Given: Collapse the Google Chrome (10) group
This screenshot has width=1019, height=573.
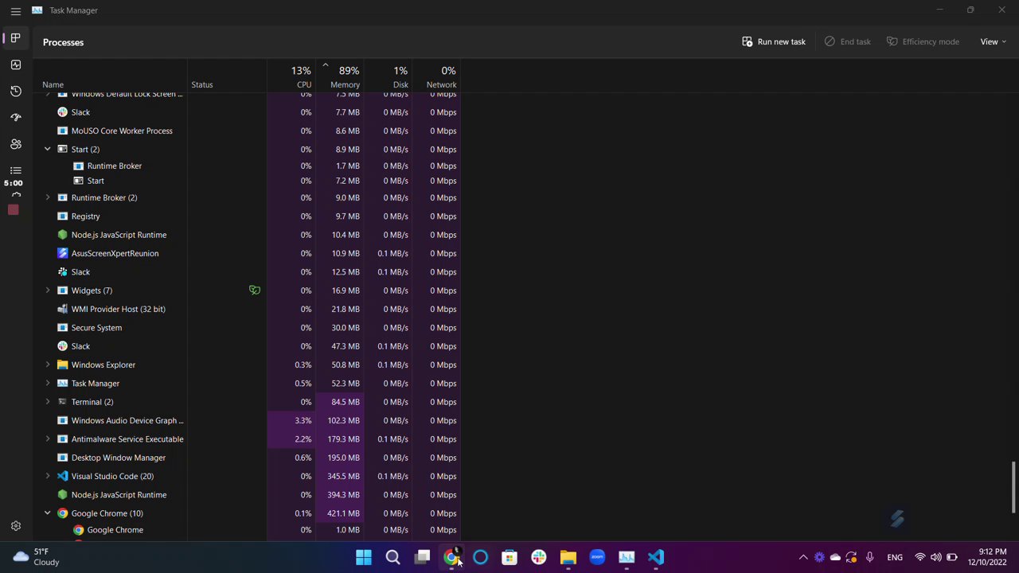Looking at the screenshot, I should coord(48,513).
